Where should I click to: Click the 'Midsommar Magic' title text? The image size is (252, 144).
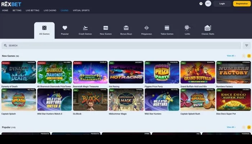point(118,114)
